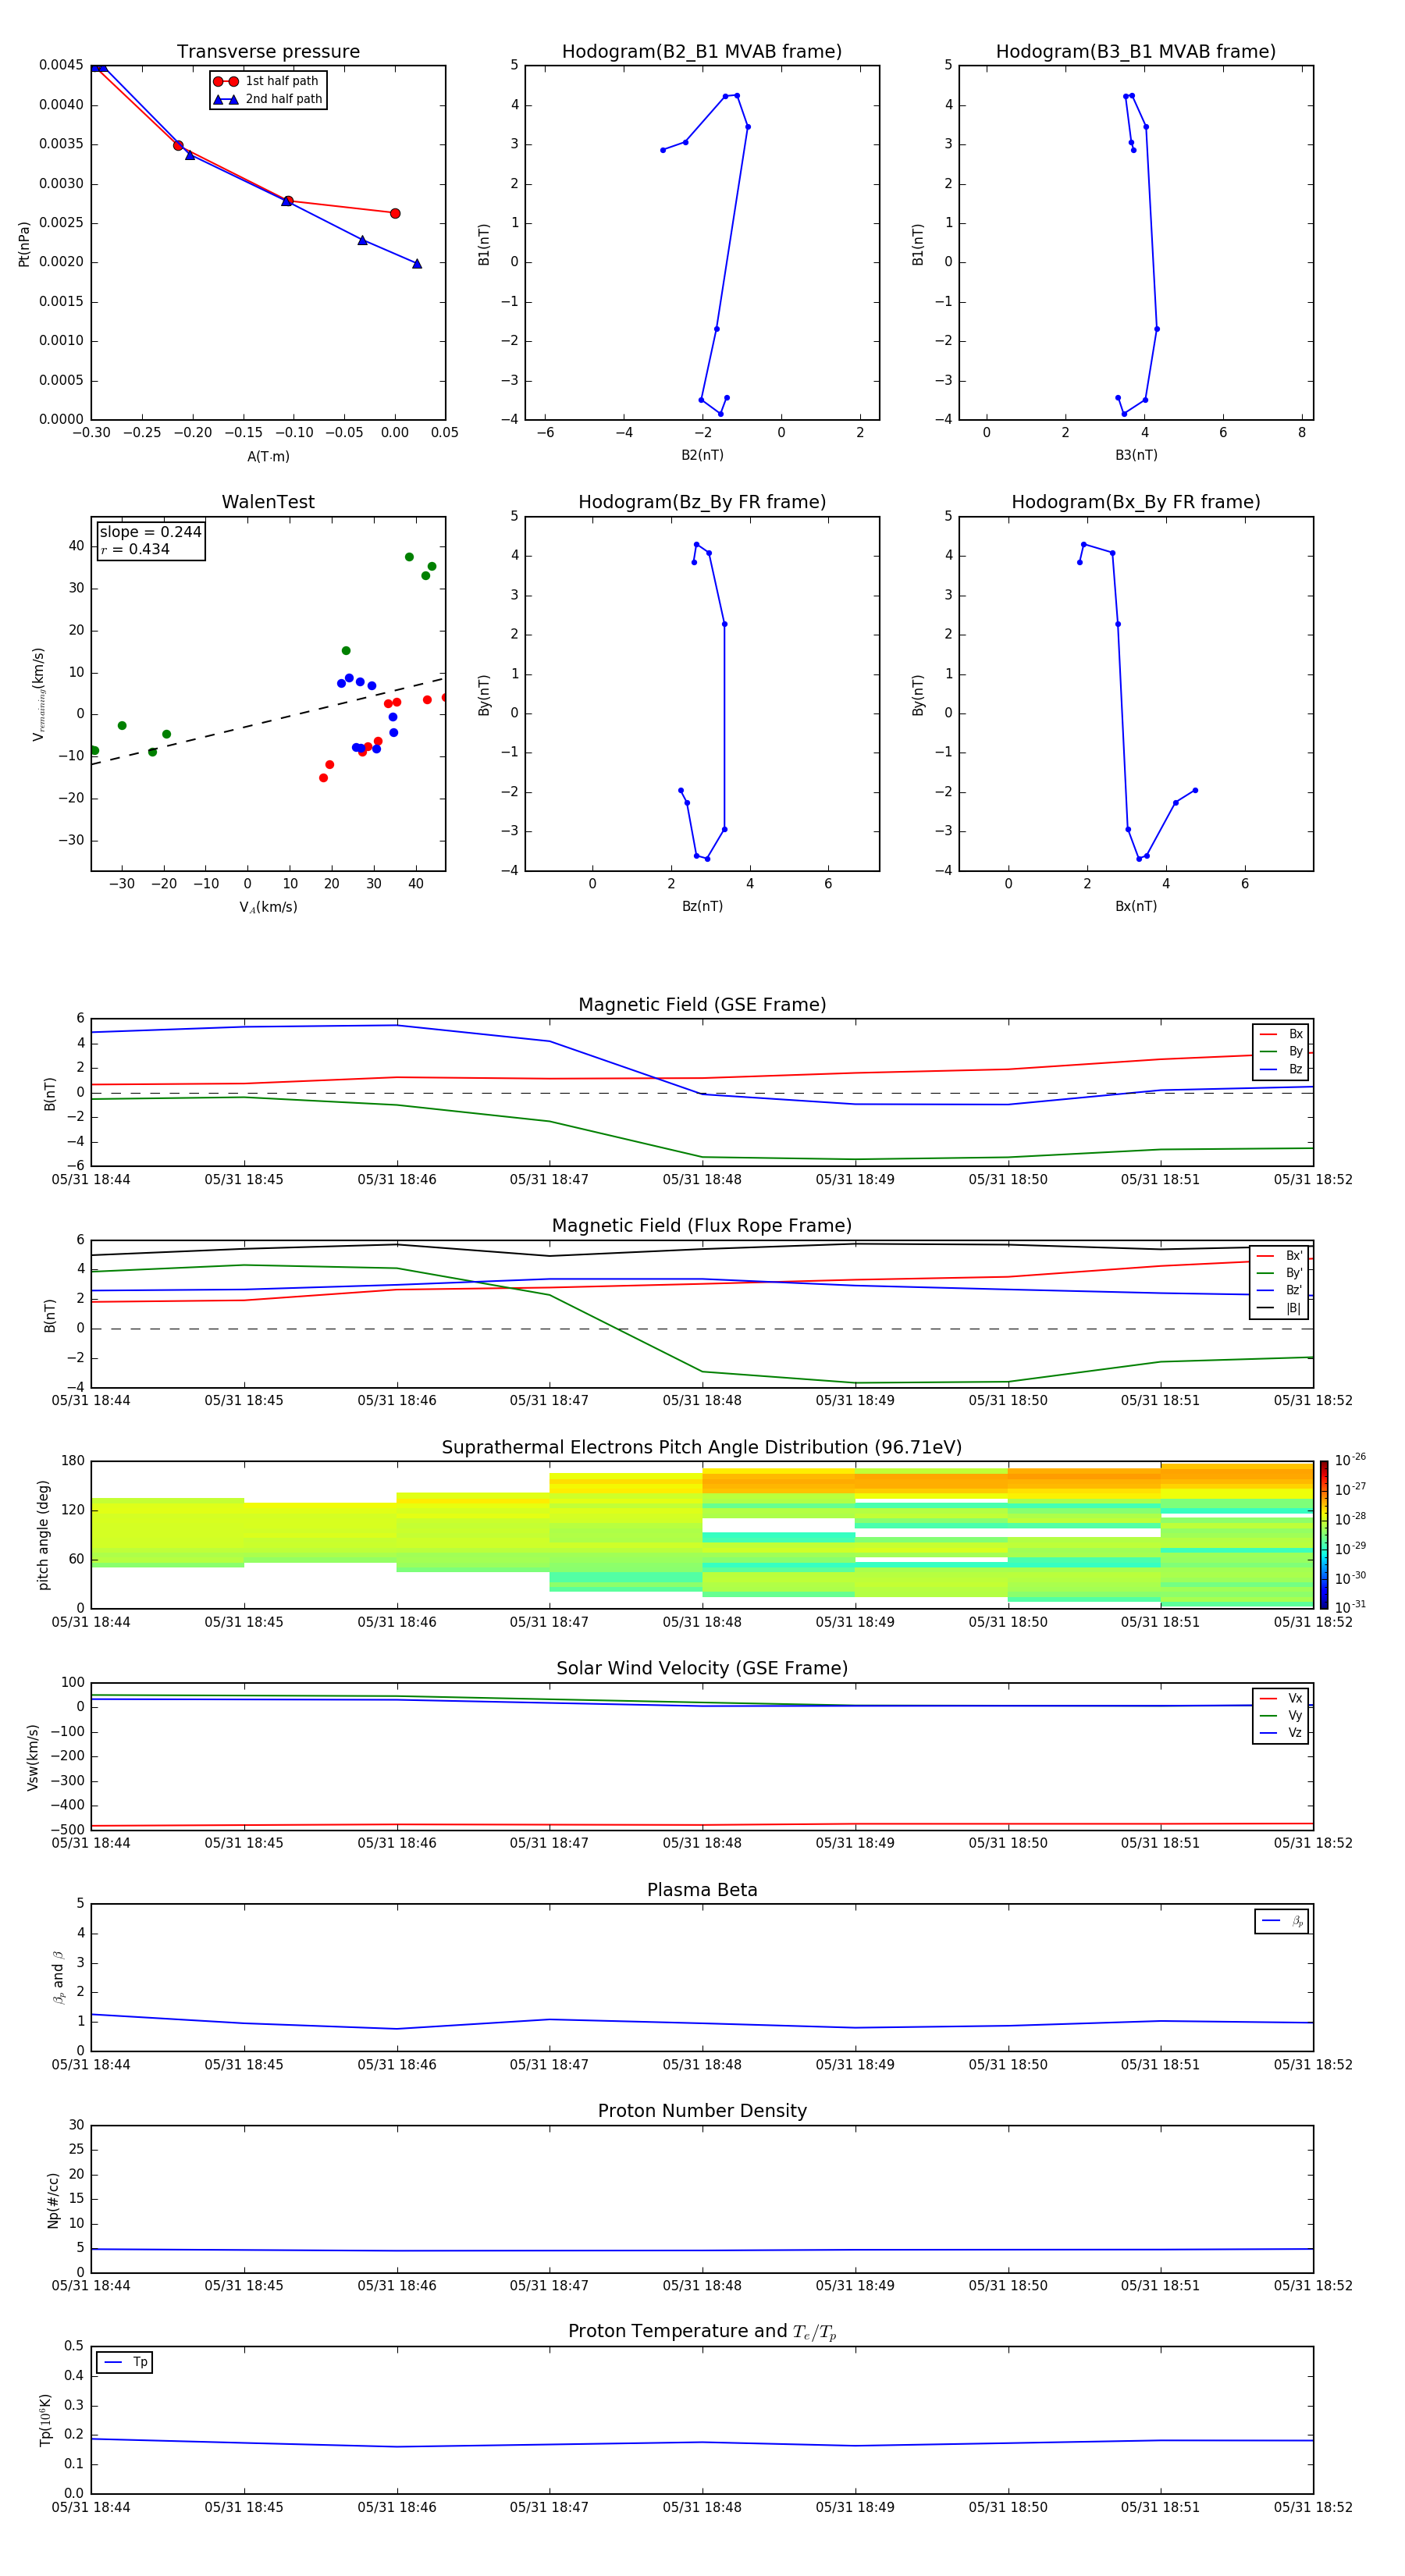Select the By legend entry in GSE Frame panel
This screenshot has width=1405, height=2576.
coord(1281,1052)
